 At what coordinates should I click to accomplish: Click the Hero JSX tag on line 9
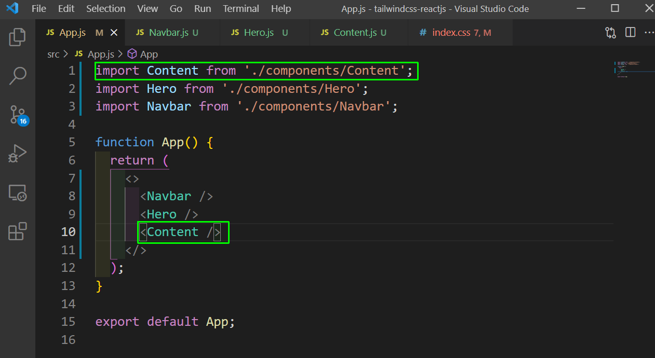coord(169,214)
